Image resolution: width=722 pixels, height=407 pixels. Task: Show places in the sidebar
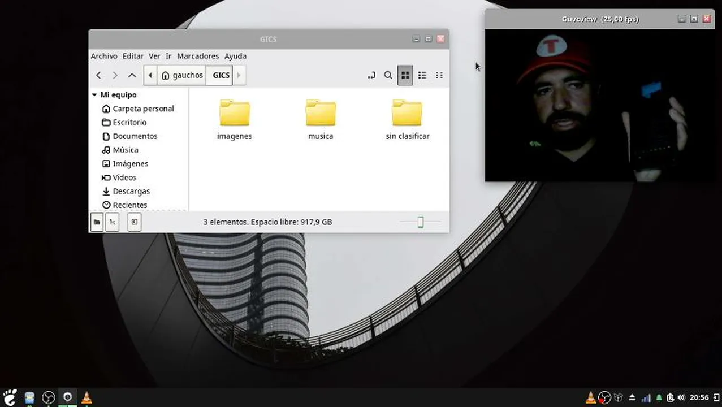97,222
